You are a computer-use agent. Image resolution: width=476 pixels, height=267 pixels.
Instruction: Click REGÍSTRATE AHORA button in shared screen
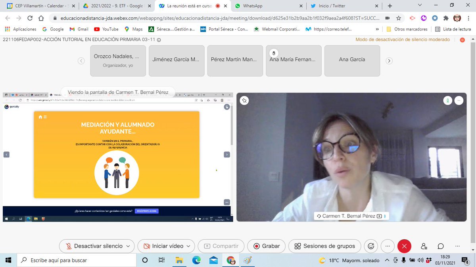(x=146, y=211)
